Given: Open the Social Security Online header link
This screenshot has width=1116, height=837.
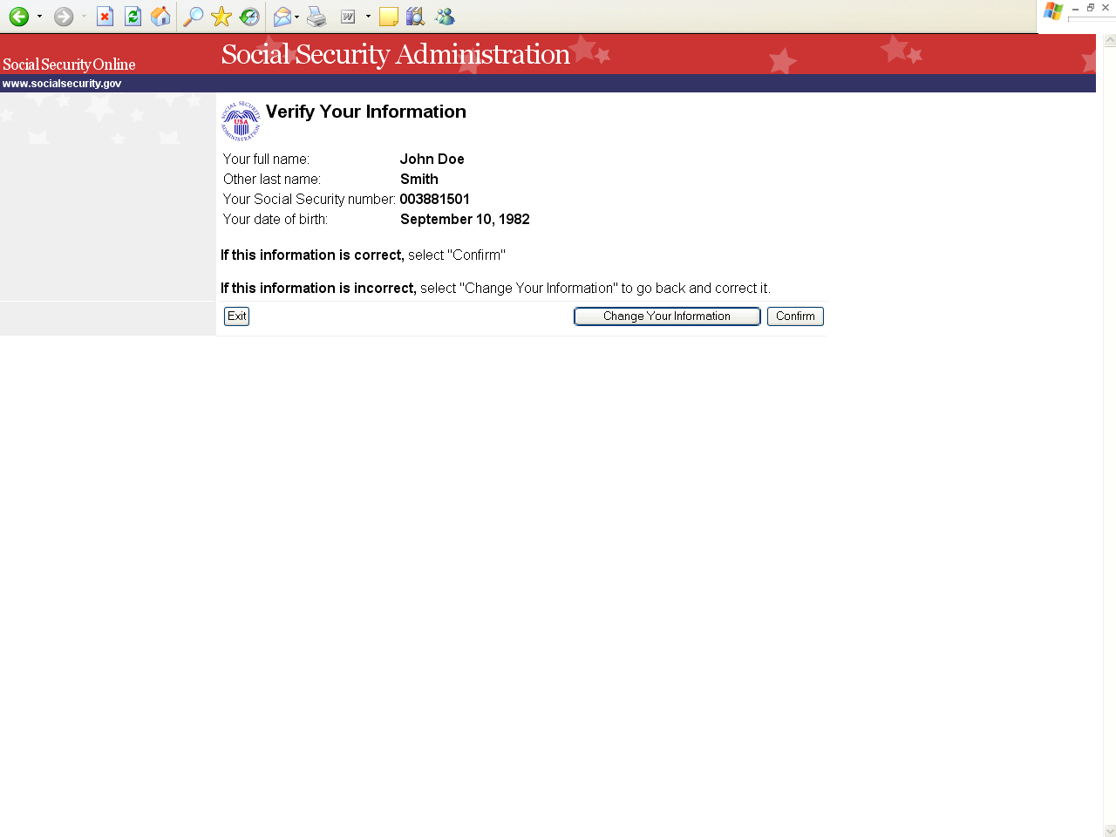Looking at the screenshot, I should (69, 65).
